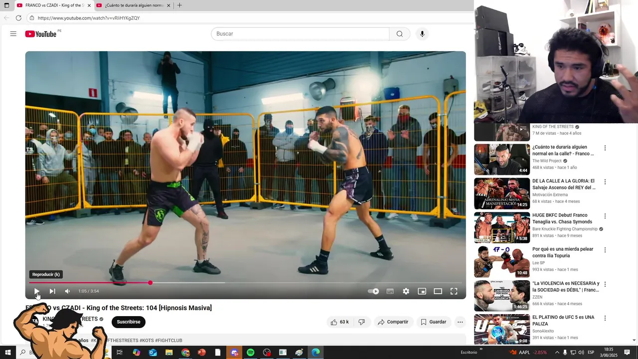Go to YouTube home via logo
The height and width of the screenshot is (359, 638).
(41, 34)
